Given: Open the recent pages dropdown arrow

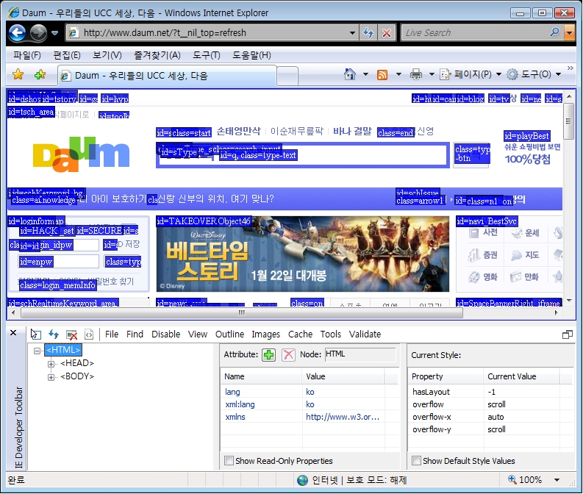Looking at the screenshot, I should (x=54, y=33).
